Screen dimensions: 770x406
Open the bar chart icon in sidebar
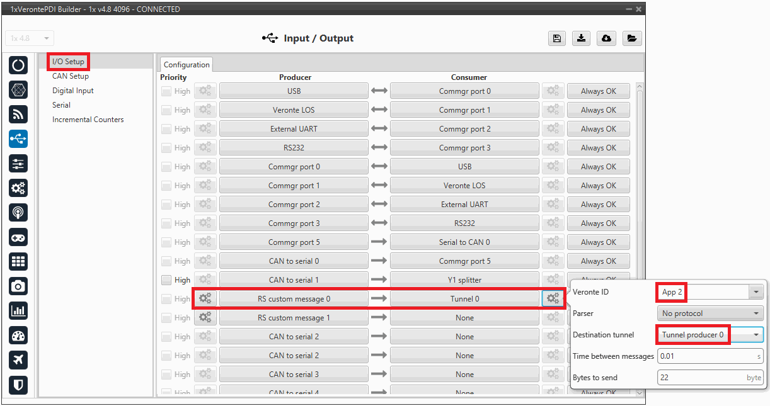click(x=18, y=310)
